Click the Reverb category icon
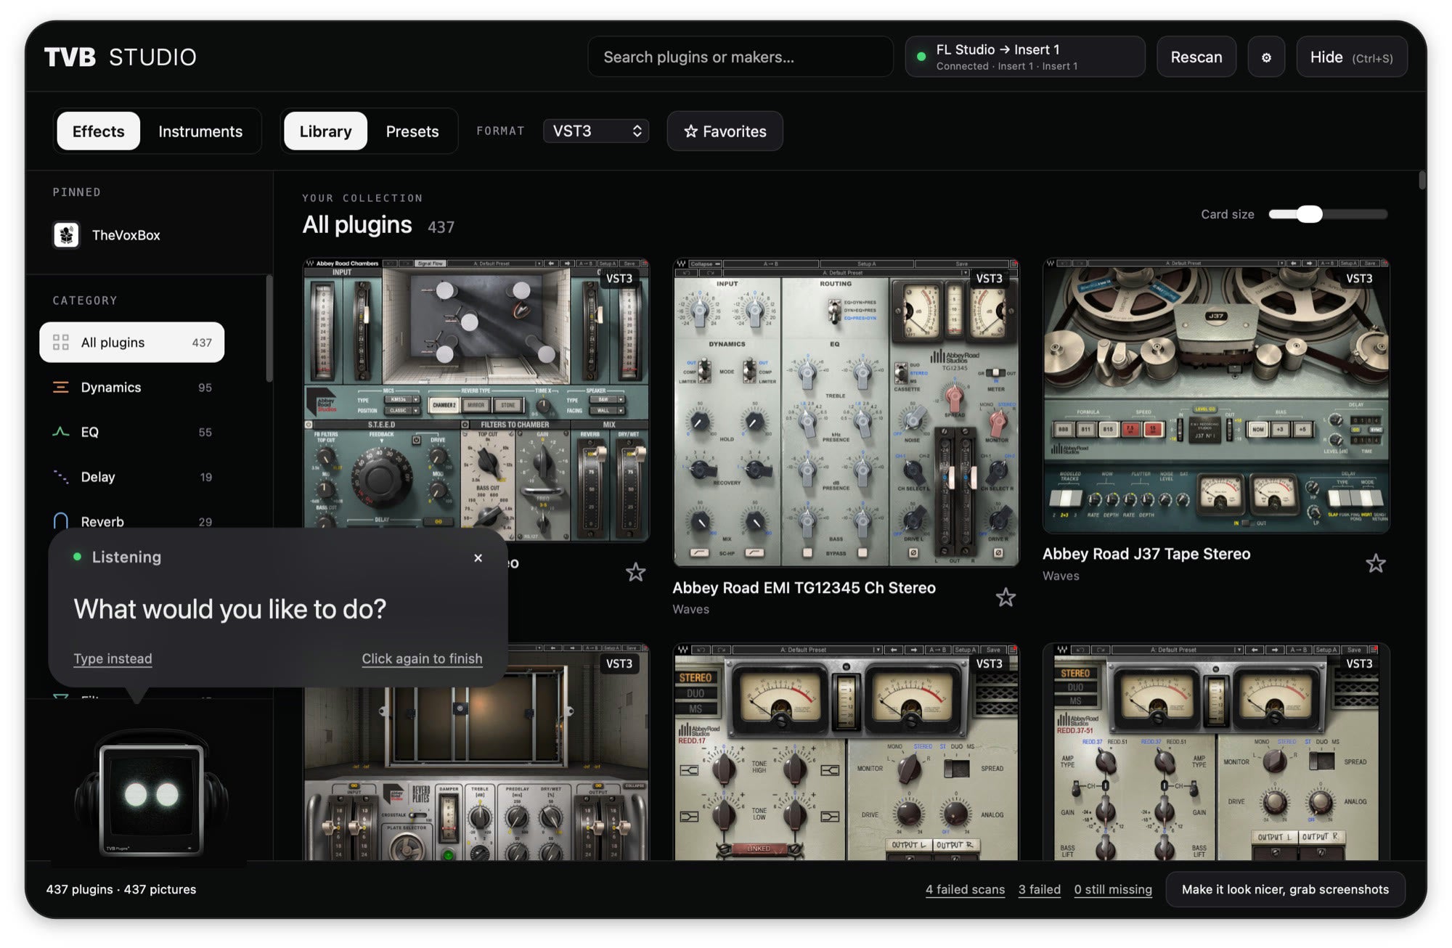The image size is (1452, 948). [61, 521]
